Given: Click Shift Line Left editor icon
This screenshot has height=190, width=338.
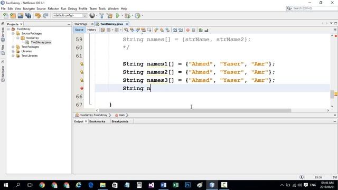Looking at the screenshot, I should 175,30.
